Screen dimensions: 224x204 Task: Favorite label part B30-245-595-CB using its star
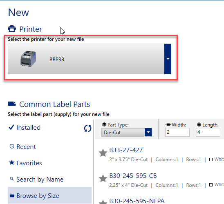[103, 178]
